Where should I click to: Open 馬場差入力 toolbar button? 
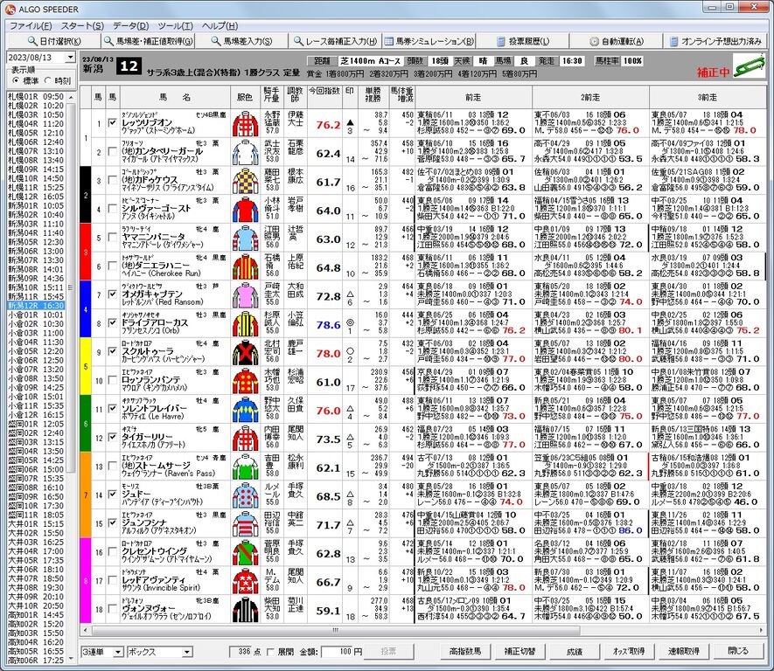pos(241,41)
